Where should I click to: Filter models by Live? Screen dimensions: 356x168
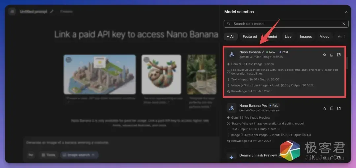pyautogui.click(x=288, y=37)
